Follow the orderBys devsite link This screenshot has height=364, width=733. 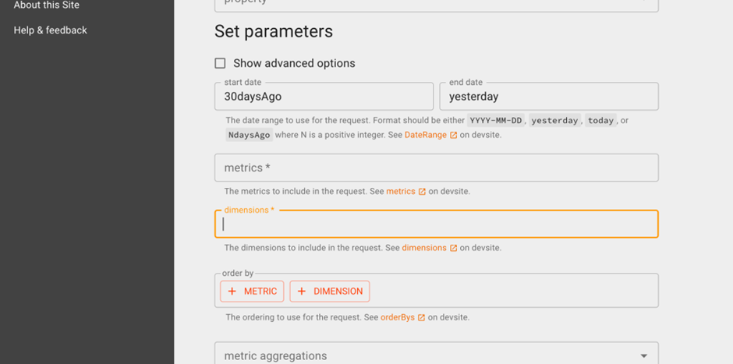pyautogui.click(x=398, y=318)
